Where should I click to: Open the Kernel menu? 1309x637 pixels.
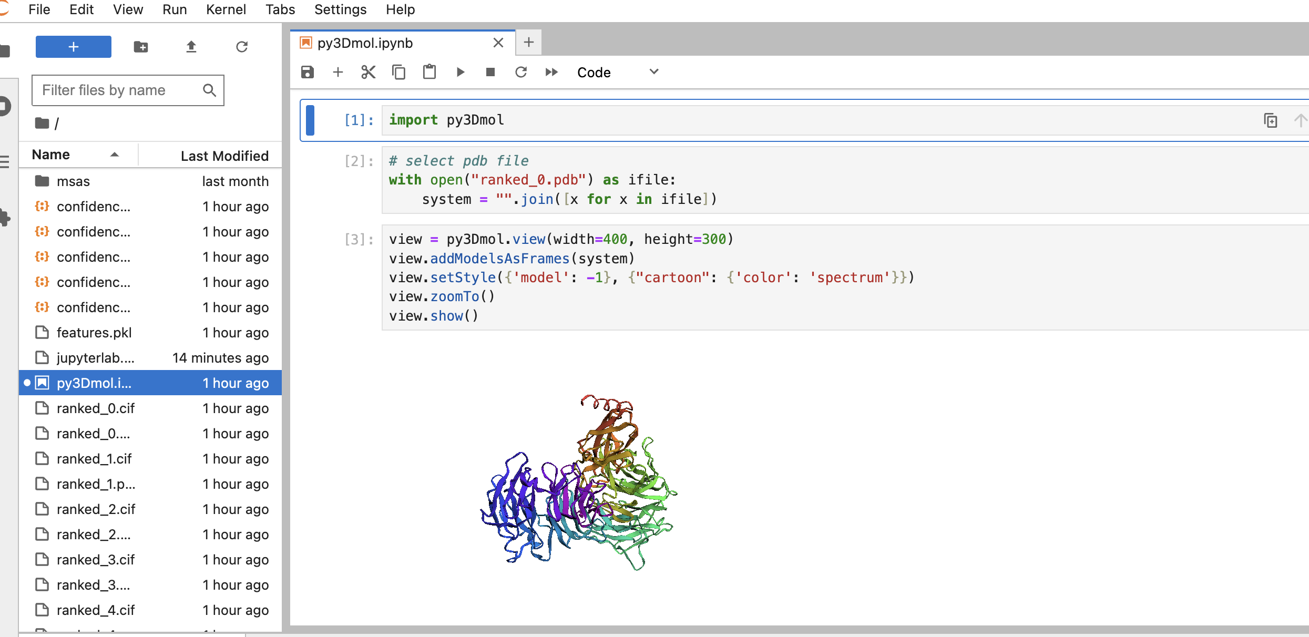(x=226, y=9)
